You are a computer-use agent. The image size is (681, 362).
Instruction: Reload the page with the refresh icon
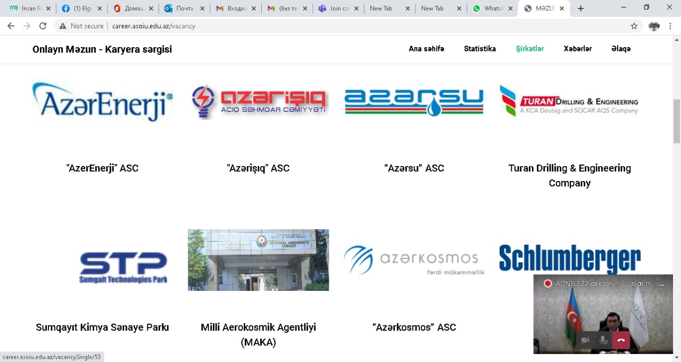click(43, 26)
